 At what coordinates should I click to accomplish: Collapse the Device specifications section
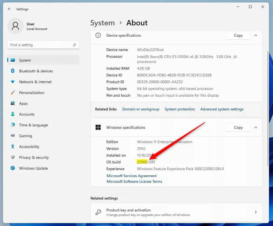click(256, 35)
